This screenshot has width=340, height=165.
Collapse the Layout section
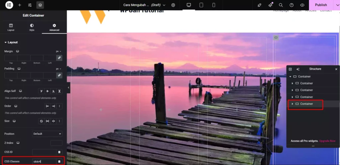[11, 42]
